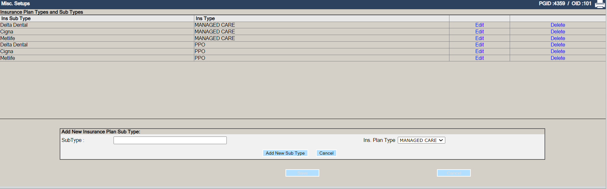Image resolution: width=607 pixels, height=189 pixels.
Task: Delete the Cigna MANAGED CARE row
Action: click(558, 31)
